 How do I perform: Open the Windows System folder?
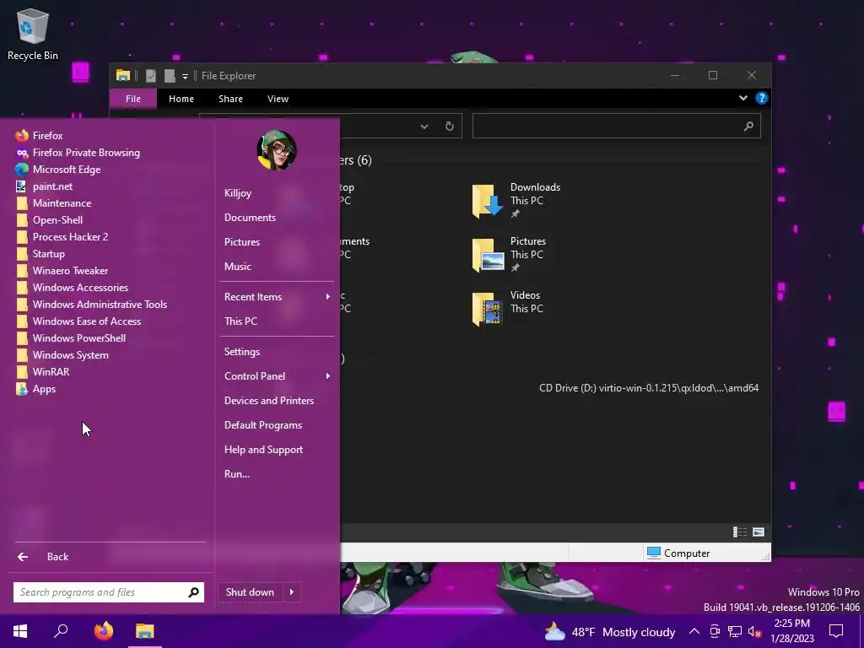click(62, 355)
